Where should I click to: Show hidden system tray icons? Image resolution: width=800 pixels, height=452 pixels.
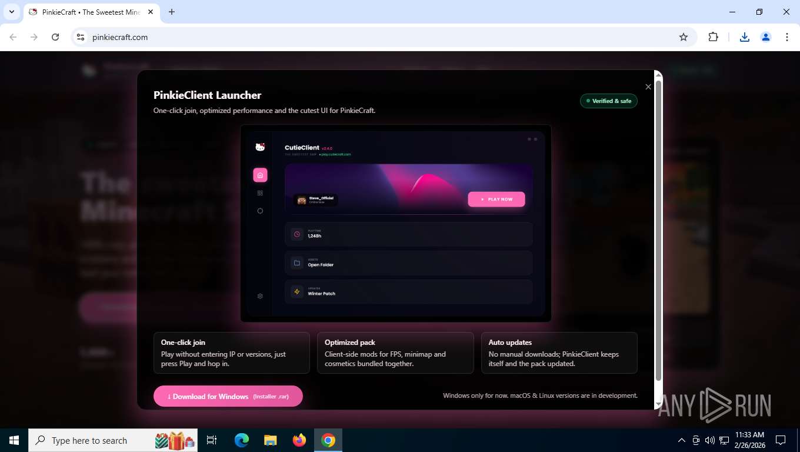click(682, 440)
